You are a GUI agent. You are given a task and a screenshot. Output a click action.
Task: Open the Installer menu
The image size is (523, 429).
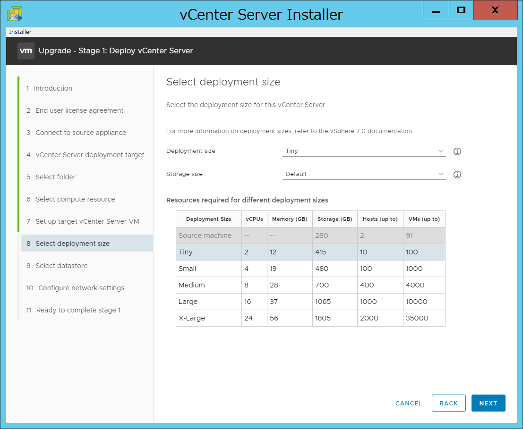[20, 32]
